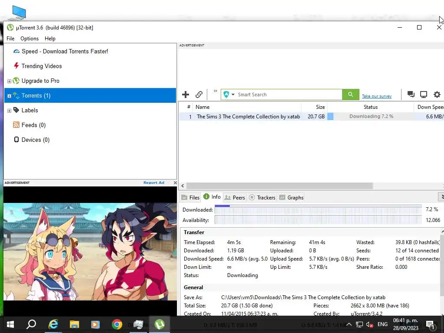Open the Help menu
The image size is (444, 333).
pos(50,39)
